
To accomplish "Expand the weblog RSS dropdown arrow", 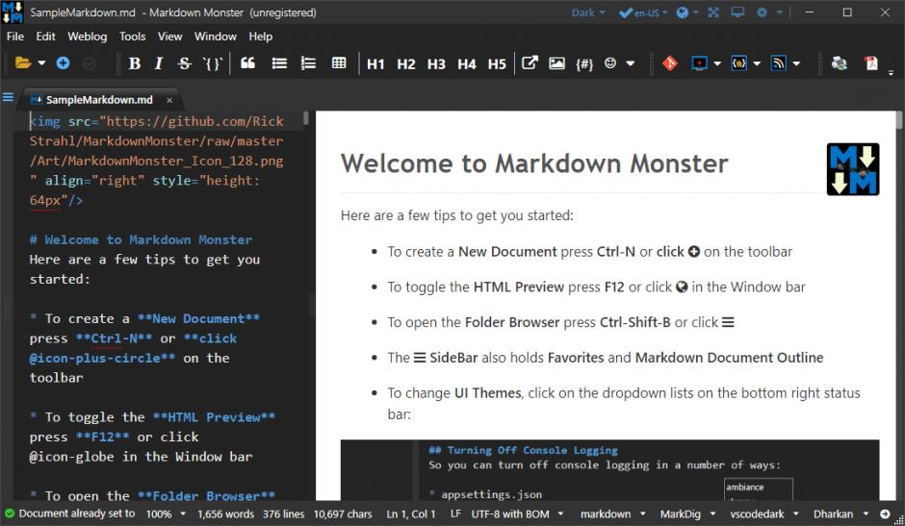I will pyautogui.click(x=796, y=63).
